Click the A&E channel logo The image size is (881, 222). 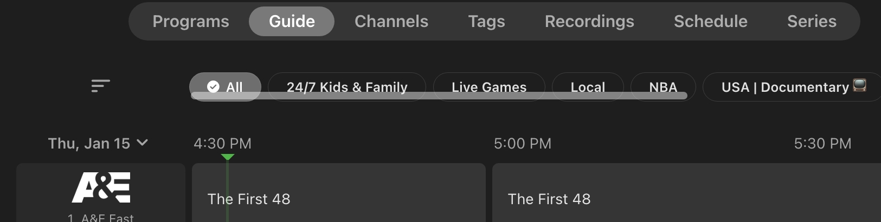coord(101,187)
